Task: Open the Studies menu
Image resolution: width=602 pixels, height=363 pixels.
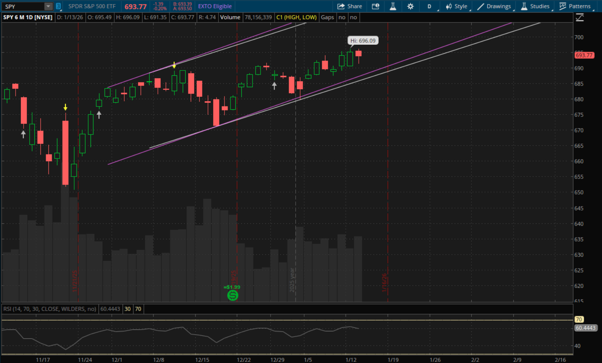Action: pos(535,6)
